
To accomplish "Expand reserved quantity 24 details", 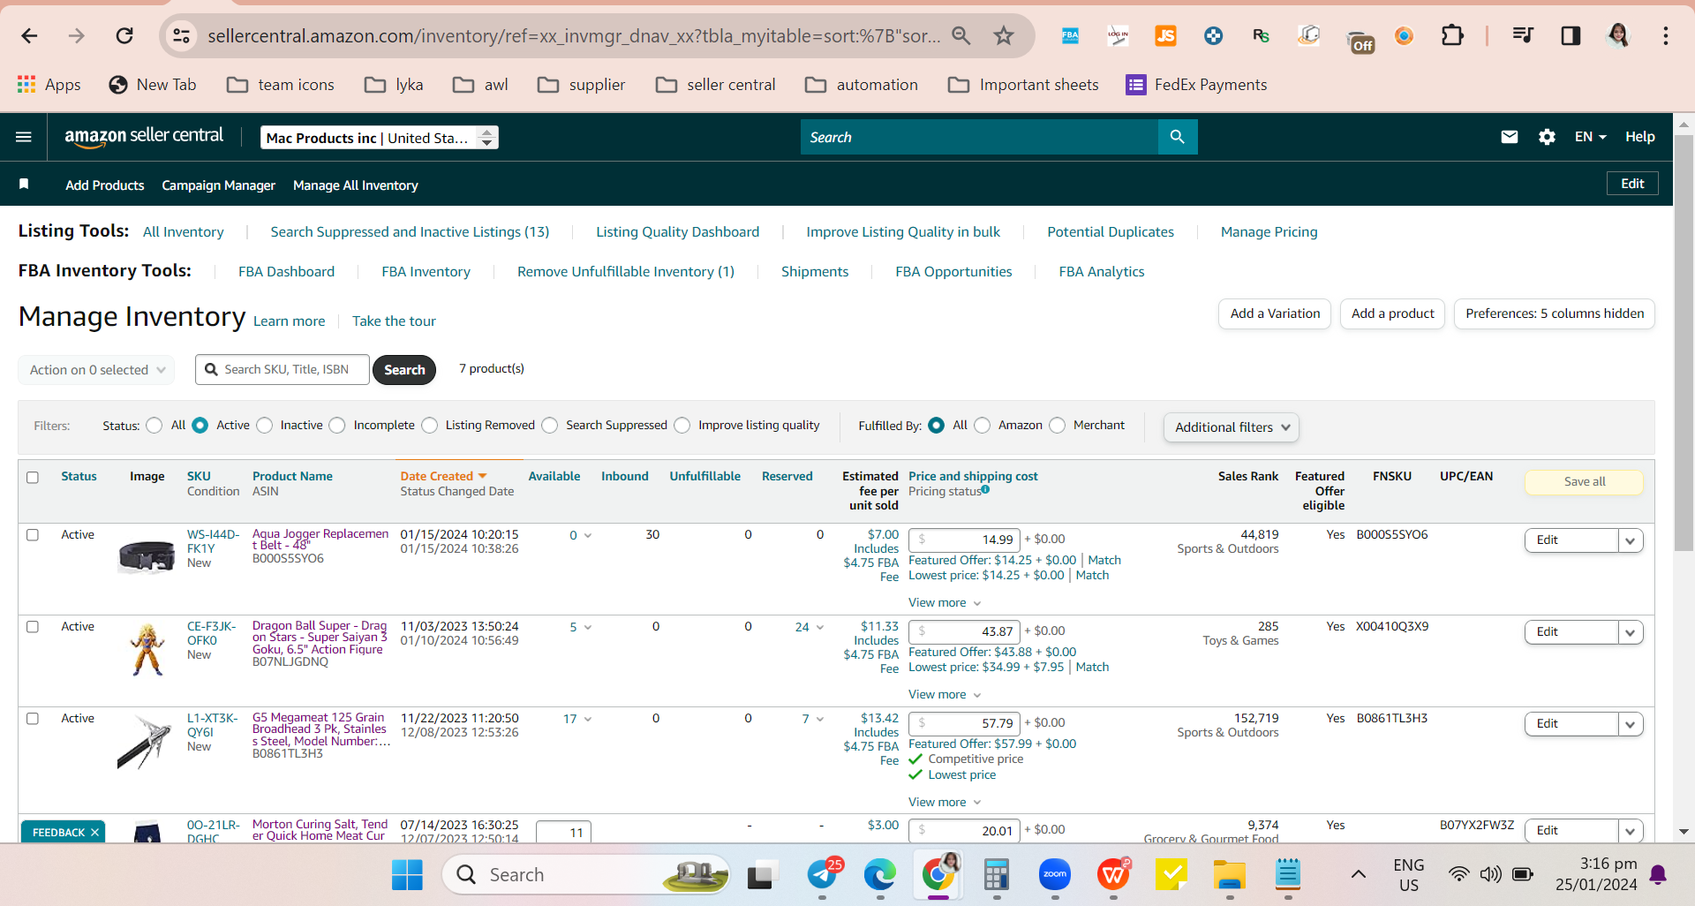I will pos(810,627).
